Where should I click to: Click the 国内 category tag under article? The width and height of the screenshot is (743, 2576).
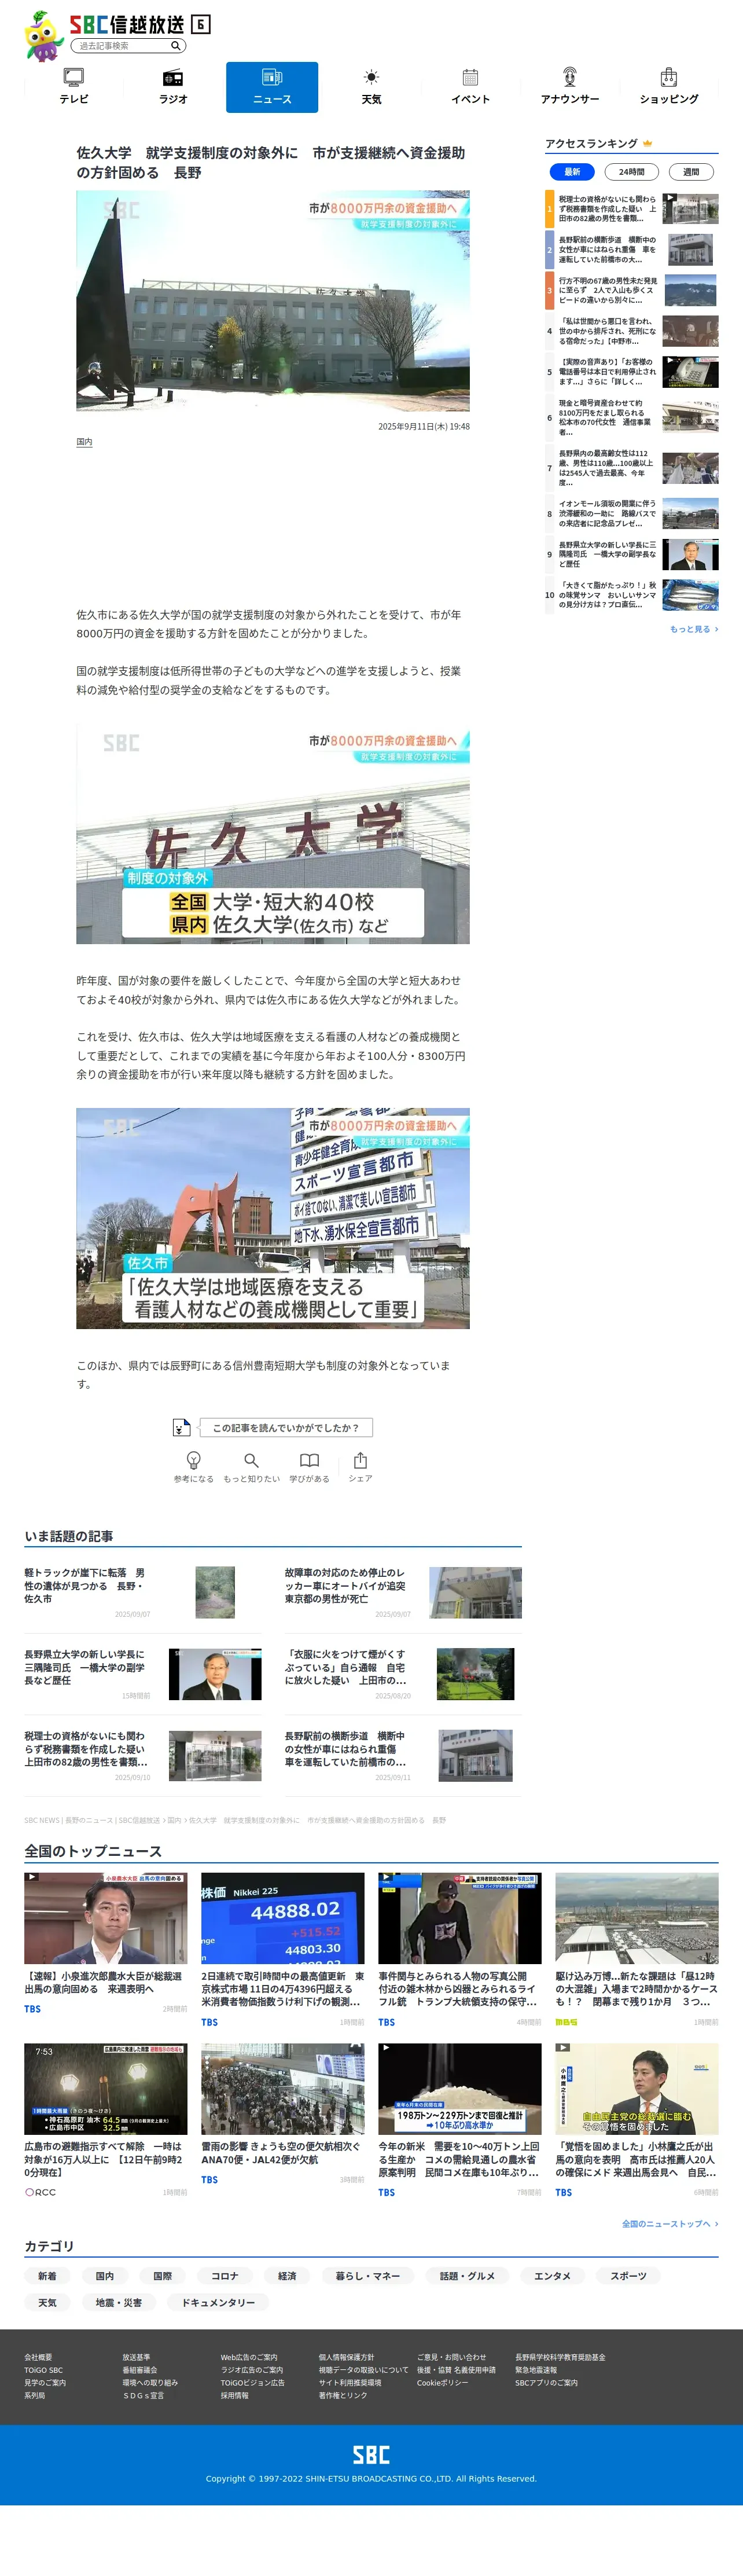(x=84, y=442)
